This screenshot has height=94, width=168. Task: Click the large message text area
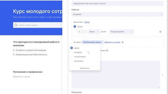coord(116,75)
